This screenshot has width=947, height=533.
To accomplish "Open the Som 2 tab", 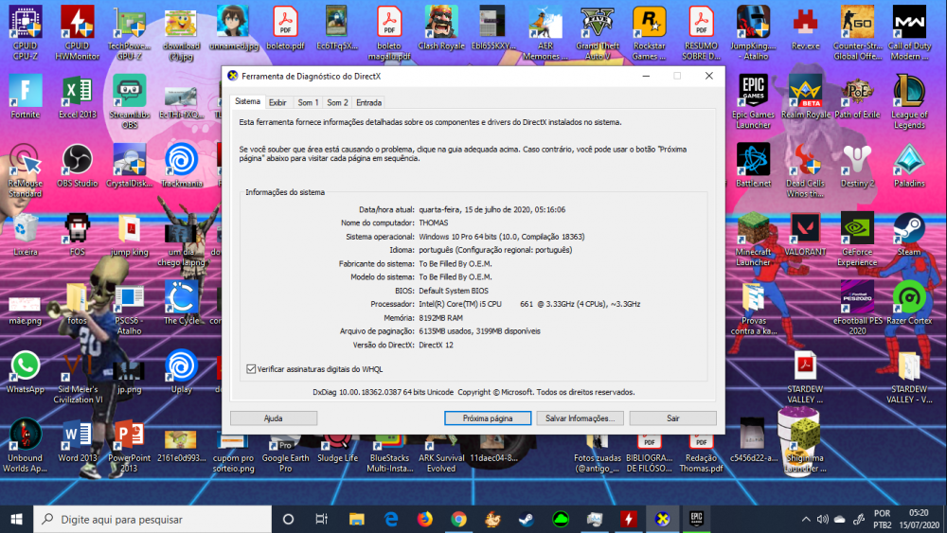I will (337, 102).
